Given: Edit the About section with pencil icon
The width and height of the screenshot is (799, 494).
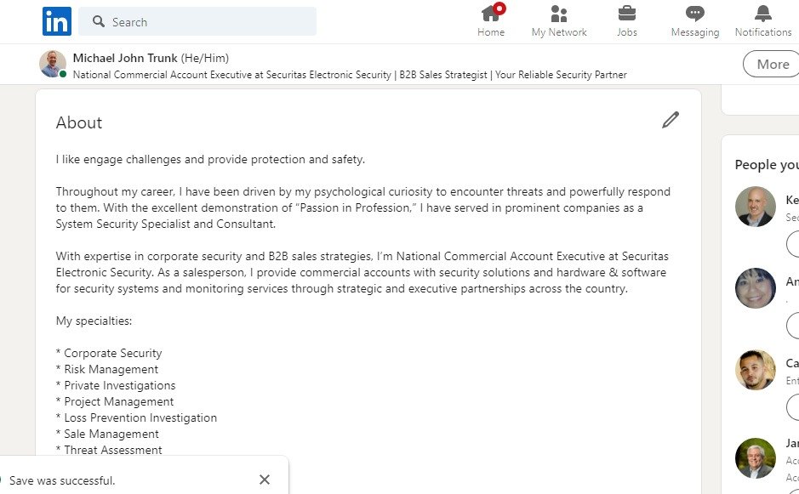Looking at the screenshot, I should point(671,120).
